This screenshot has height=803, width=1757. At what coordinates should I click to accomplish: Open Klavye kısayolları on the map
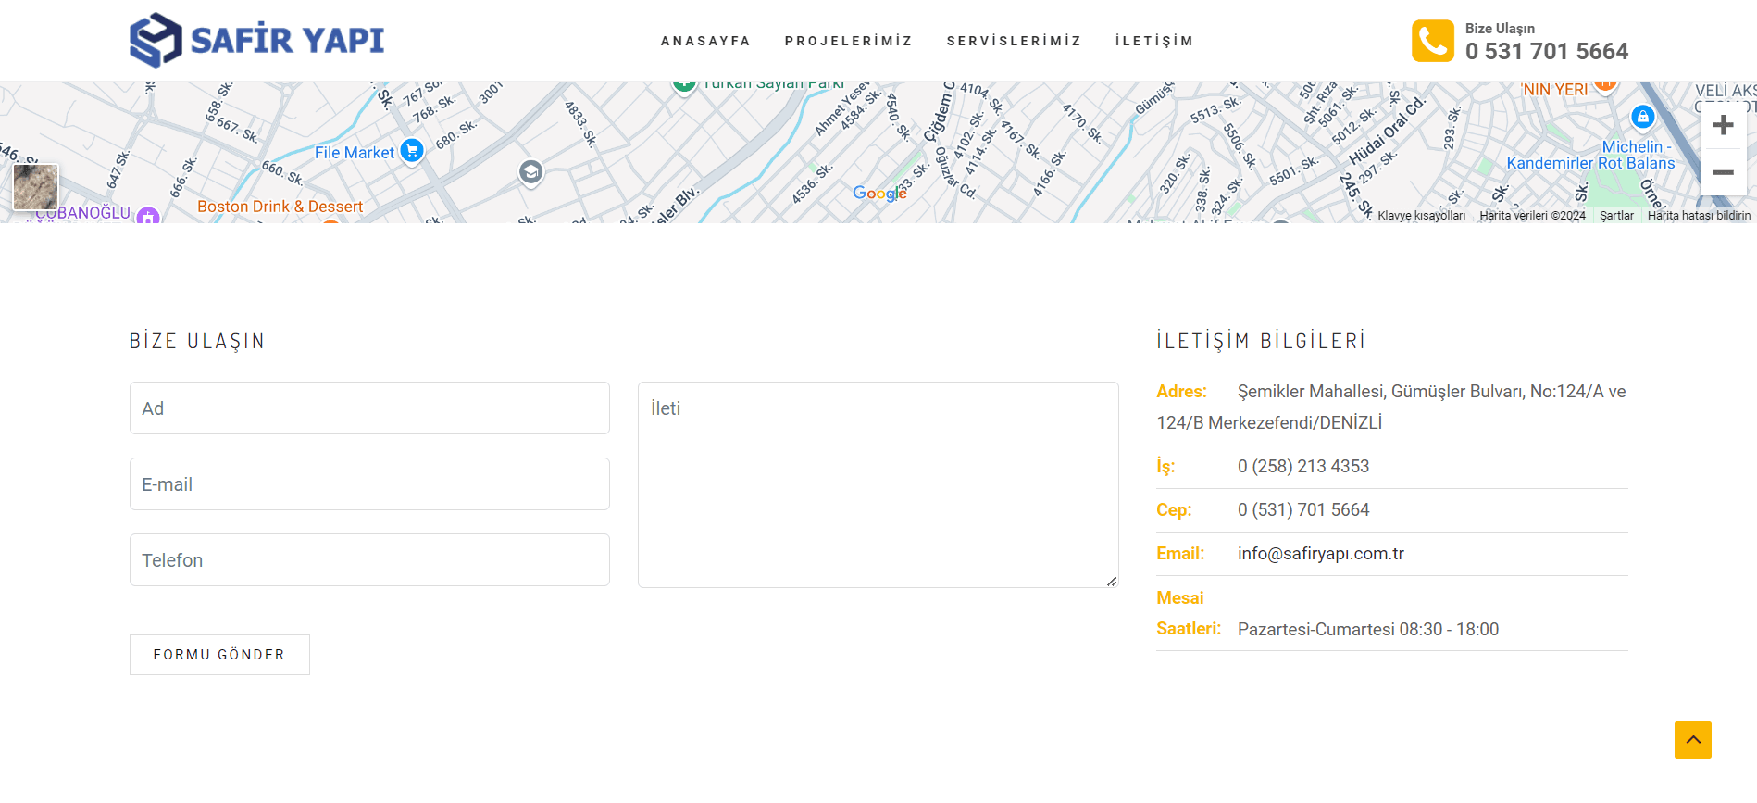click(x=1421, y=216)
